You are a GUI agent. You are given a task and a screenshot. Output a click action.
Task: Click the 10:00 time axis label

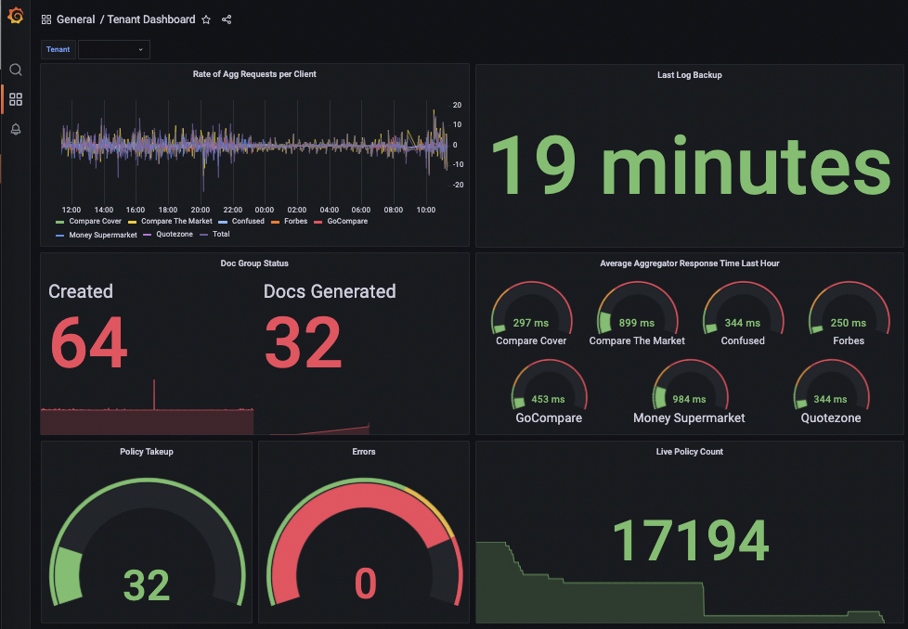point(426,210)
